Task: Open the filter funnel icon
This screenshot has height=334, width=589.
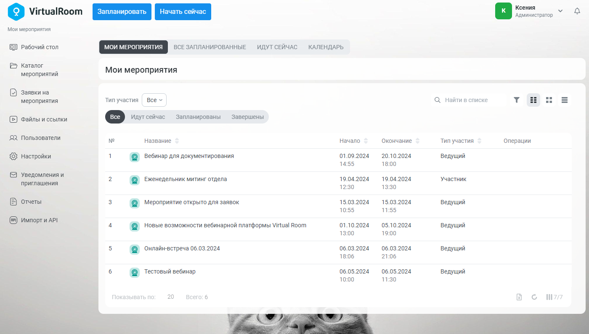Action: pos(517,100)
